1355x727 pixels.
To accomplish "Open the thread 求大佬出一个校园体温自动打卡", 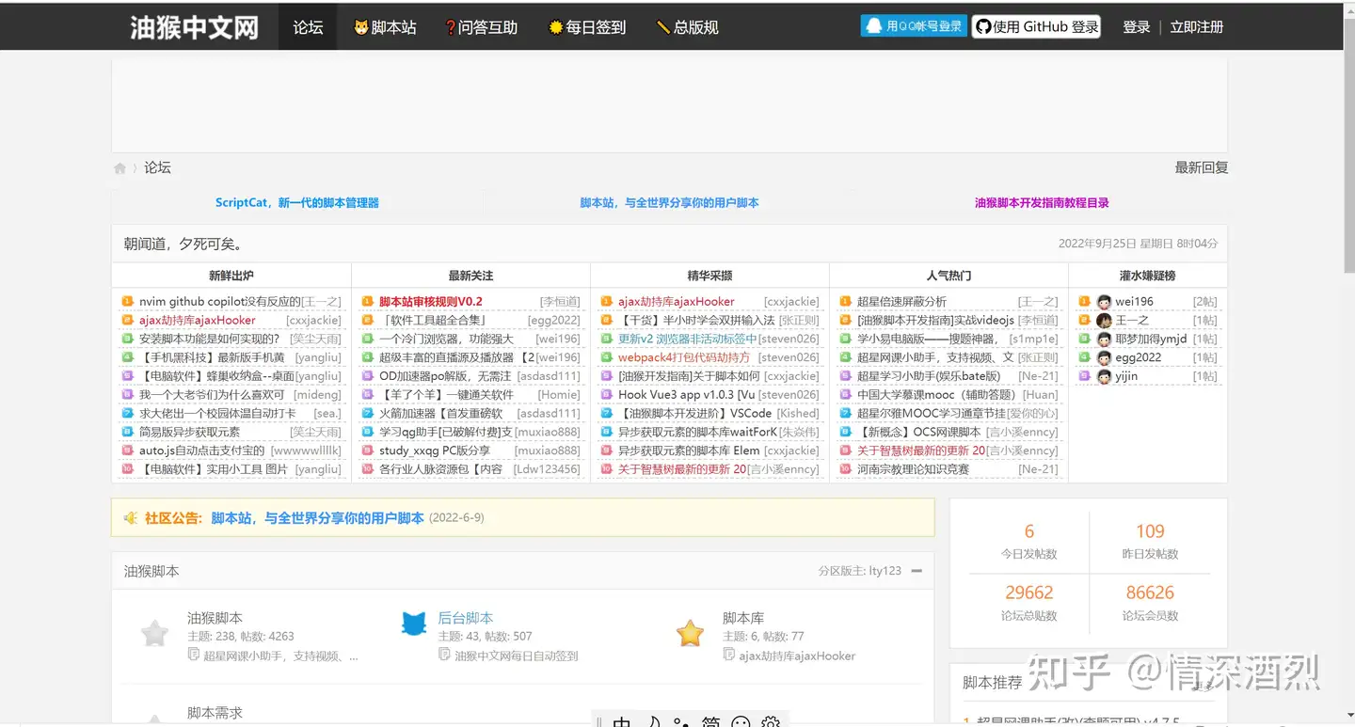I will click(218, 413).
